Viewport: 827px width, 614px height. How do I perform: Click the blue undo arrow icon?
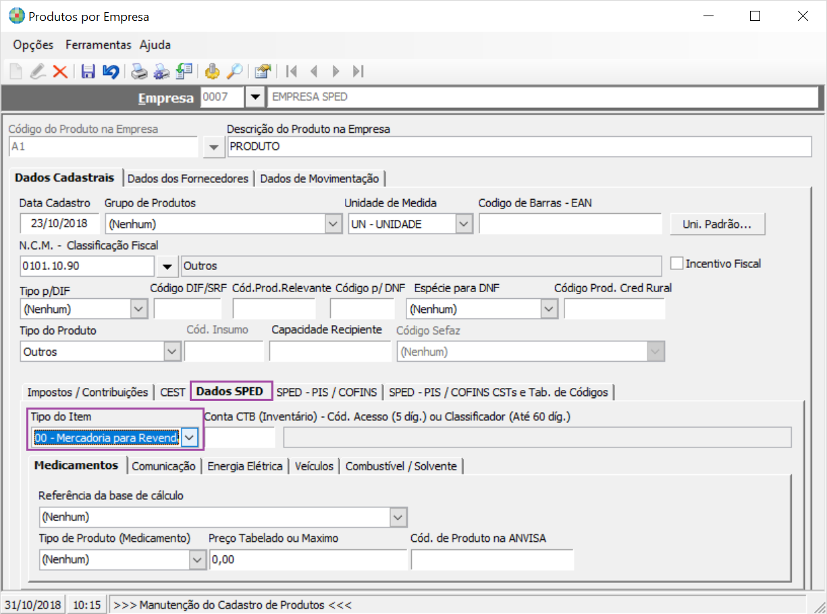pos(111,72)
